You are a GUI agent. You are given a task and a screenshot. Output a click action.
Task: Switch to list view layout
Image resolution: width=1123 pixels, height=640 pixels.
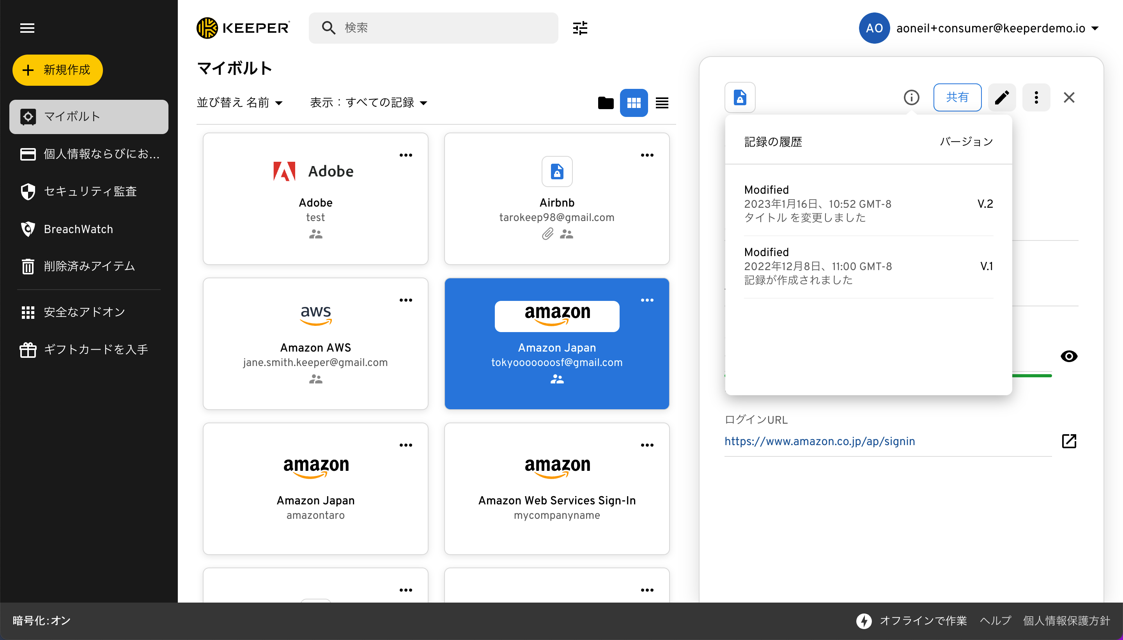[x=662, y=103]
